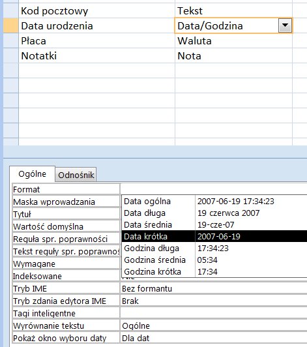
Task: Select the Płaca field name cell
Action: point(96,40)
